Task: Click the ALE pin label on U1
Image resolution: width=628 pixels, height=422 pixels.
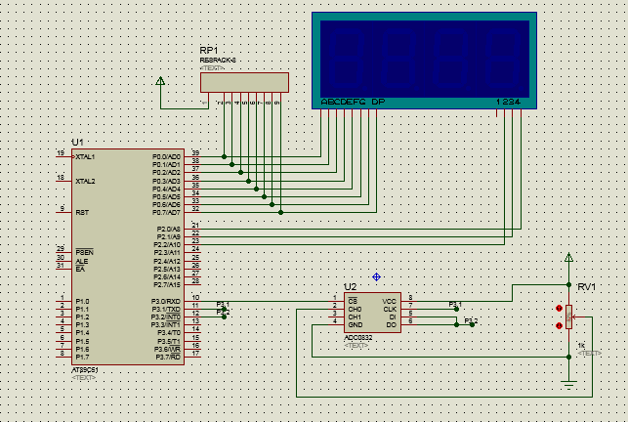Action: (82, 261)
